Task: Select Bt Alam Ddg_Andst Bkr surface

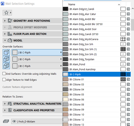Action: tap(96, 19)
